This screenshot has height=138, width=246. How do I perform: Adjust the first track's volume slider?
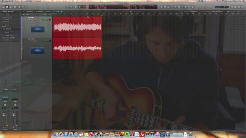46,20
